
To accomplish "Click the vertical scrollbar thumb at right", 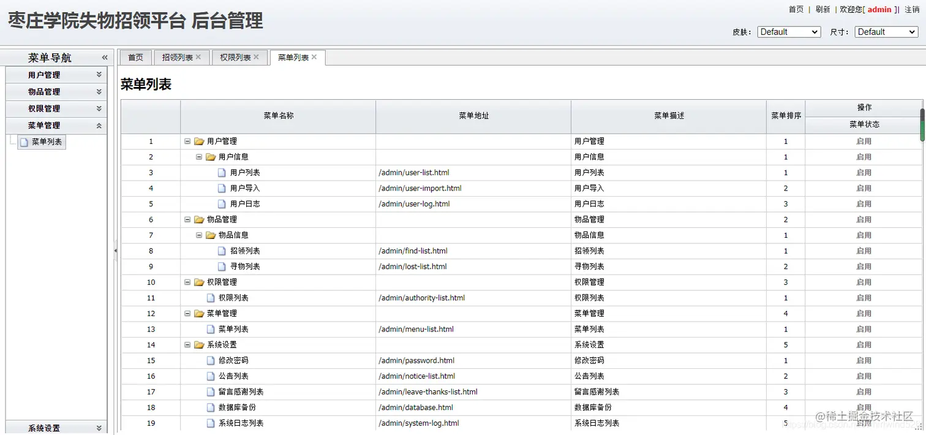I will pyautogui.click(x=922, y=125).
